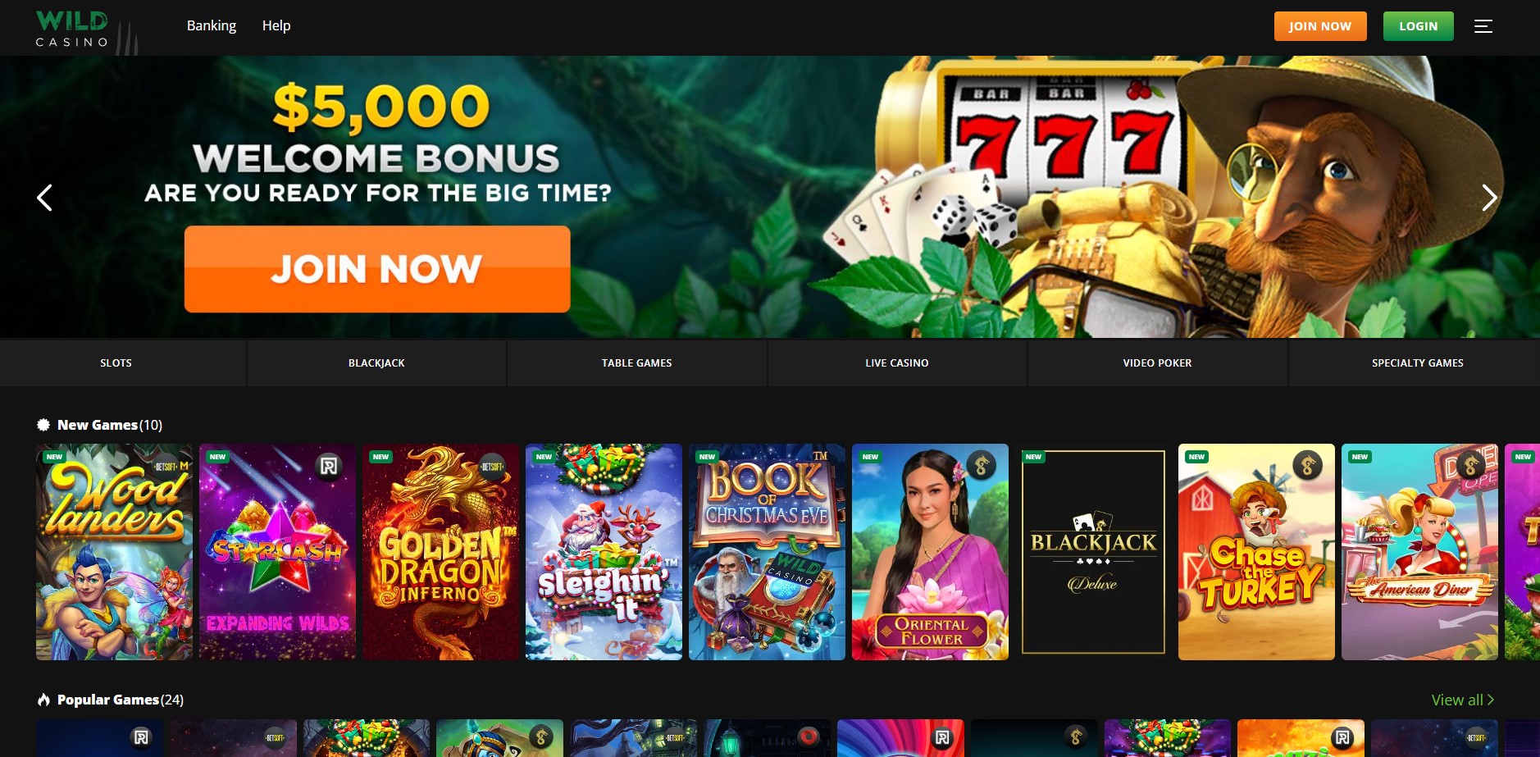Click dollar badge on Oriental Flower tile
1540x757 pixels.
[x=981, y=466]
